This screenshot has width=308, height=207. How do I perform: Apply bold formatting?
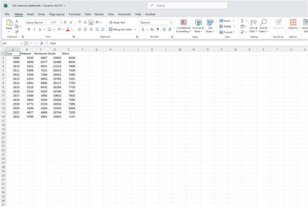29,29
